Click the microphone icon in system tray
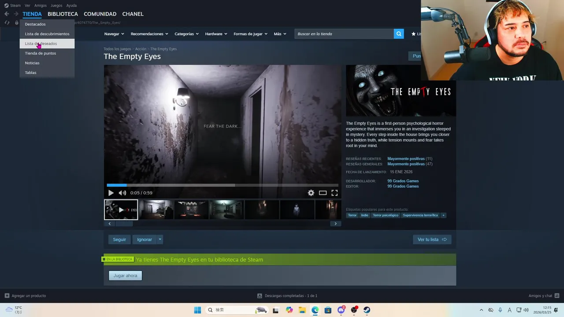Viewport: 564px width, 317px height. [x=500, y=310]
